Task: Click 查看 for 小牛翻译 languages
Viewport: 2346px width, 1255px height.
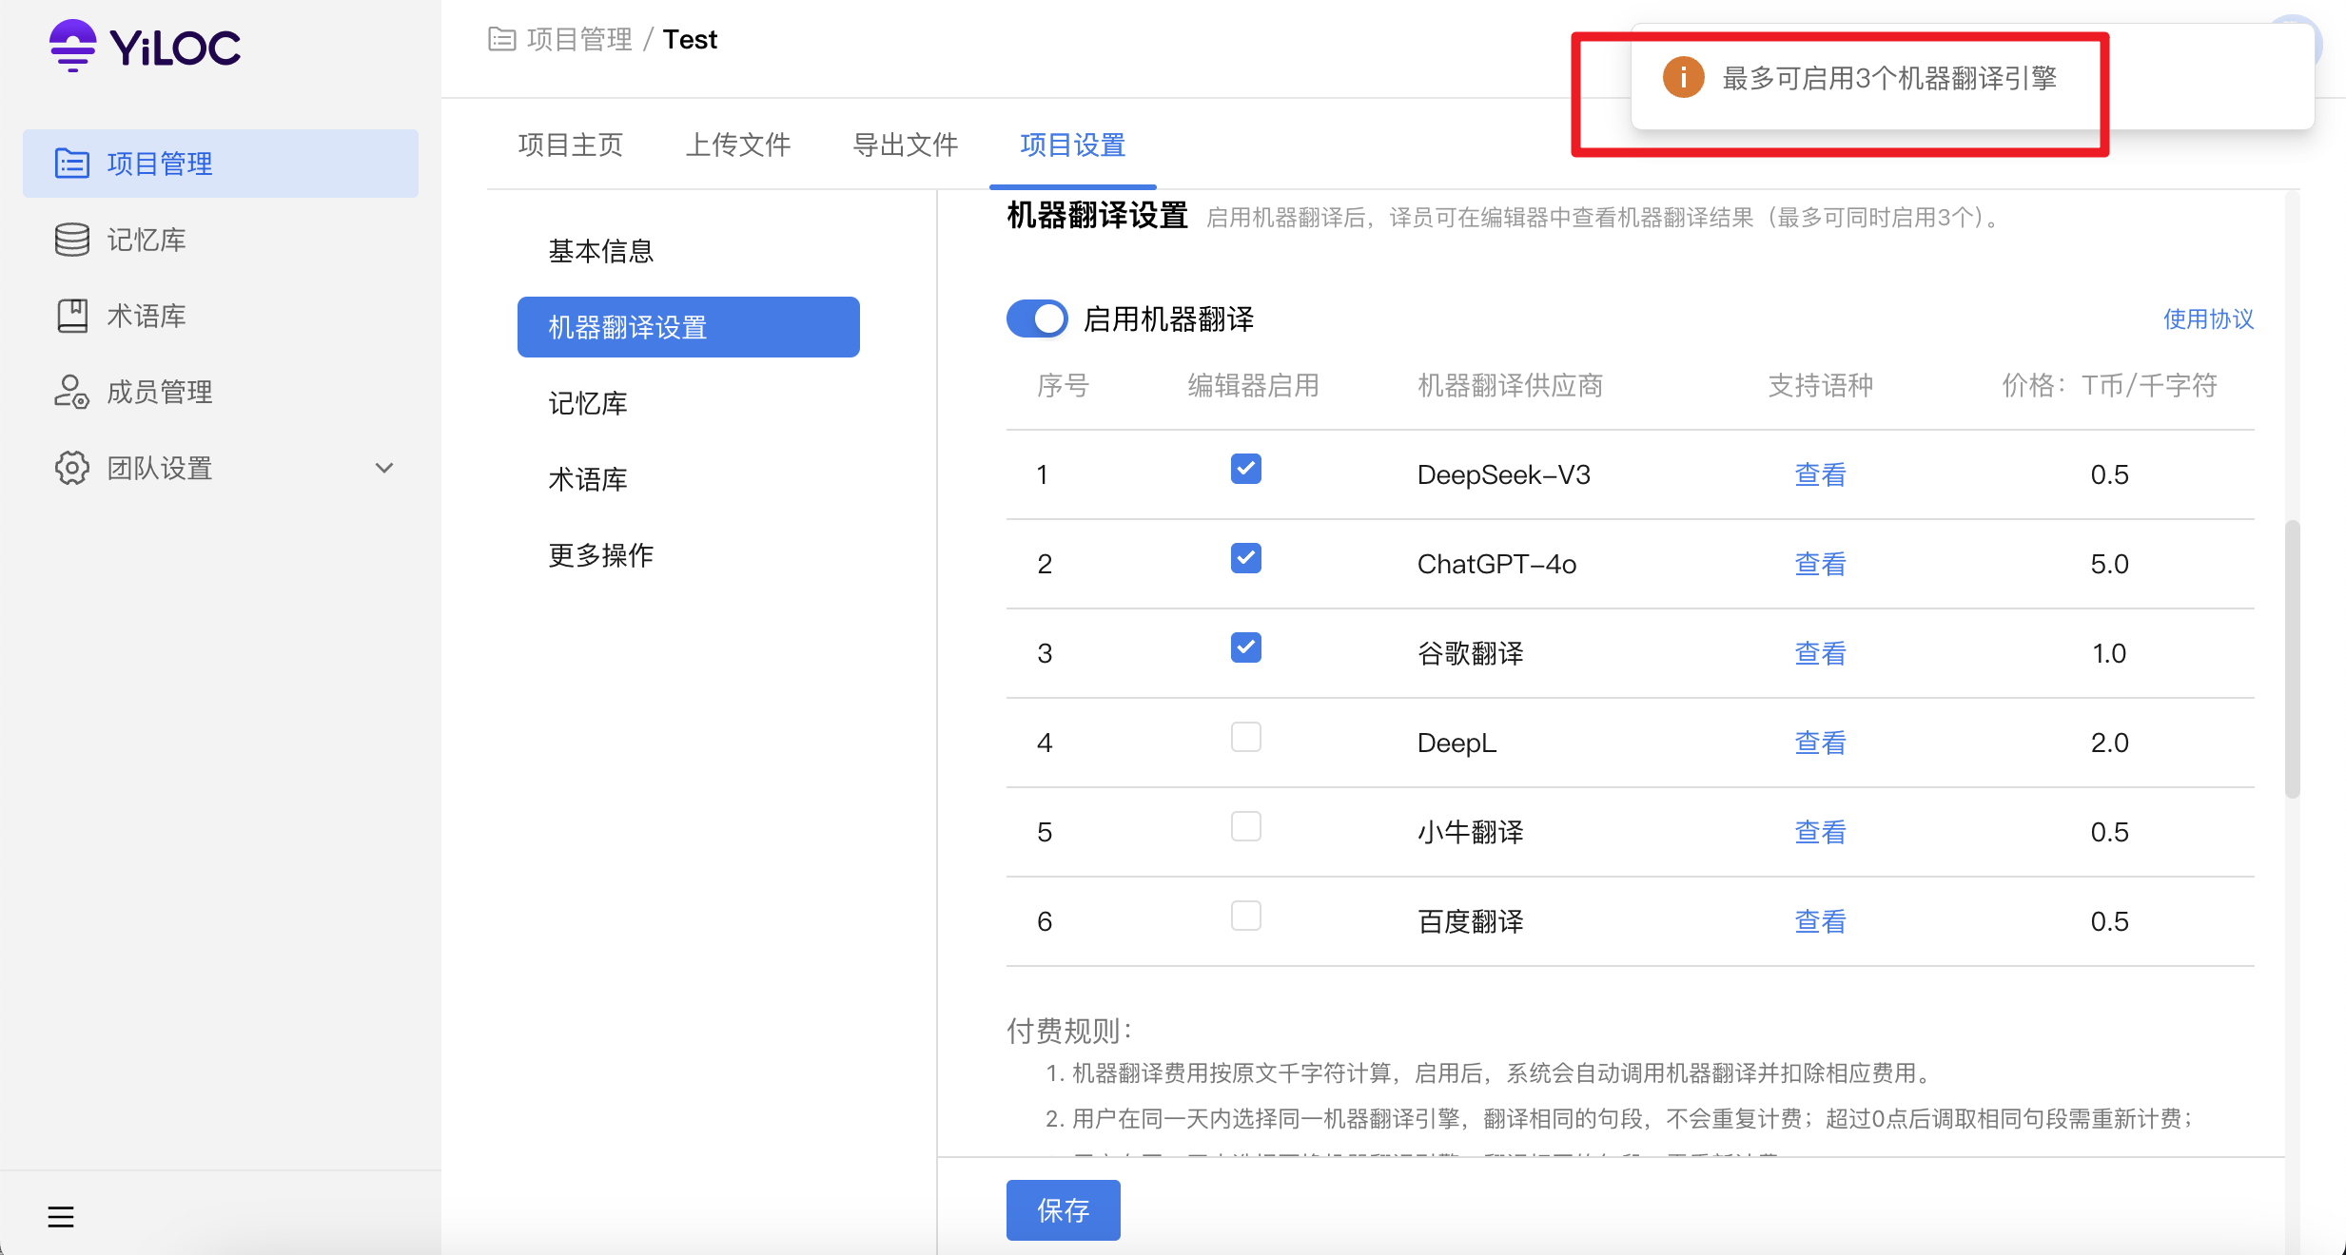Action: 1821,832
